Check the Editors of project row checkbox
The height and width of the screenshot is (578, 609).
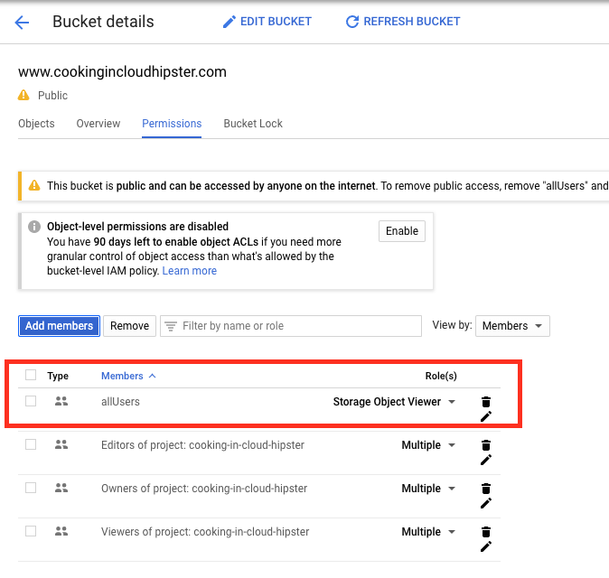(x=31, y=444)
